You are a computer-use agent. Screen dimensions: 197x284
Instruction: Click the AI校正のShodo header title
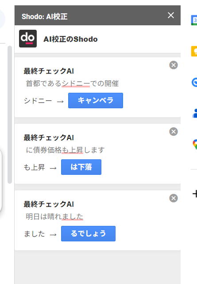click(70, 39)
